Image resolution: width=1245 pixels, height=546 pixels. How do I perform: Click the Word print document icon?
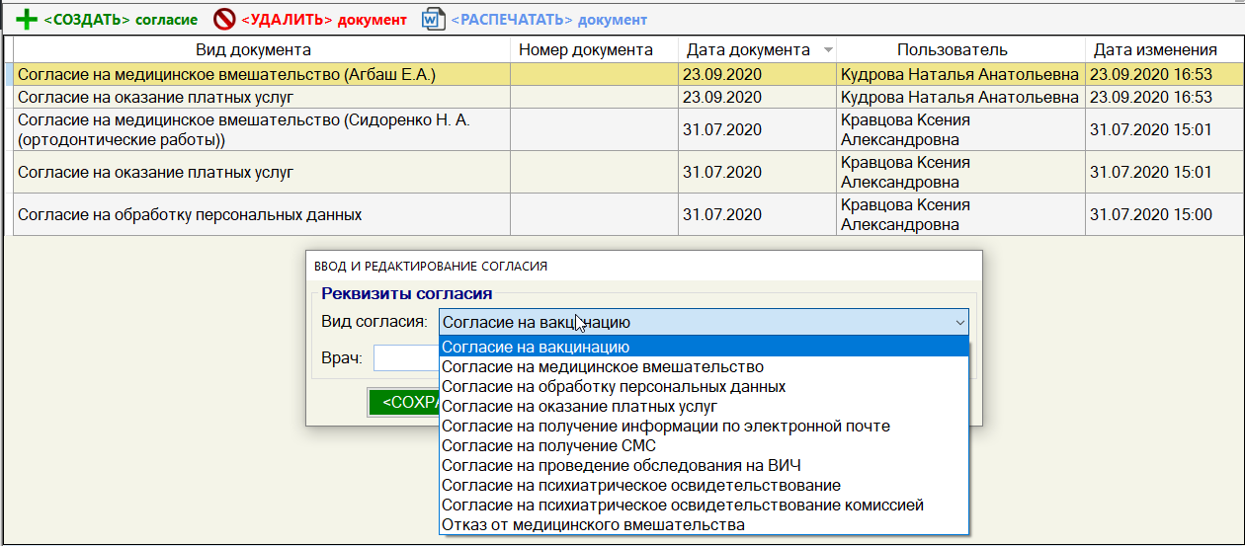(434, 20)
